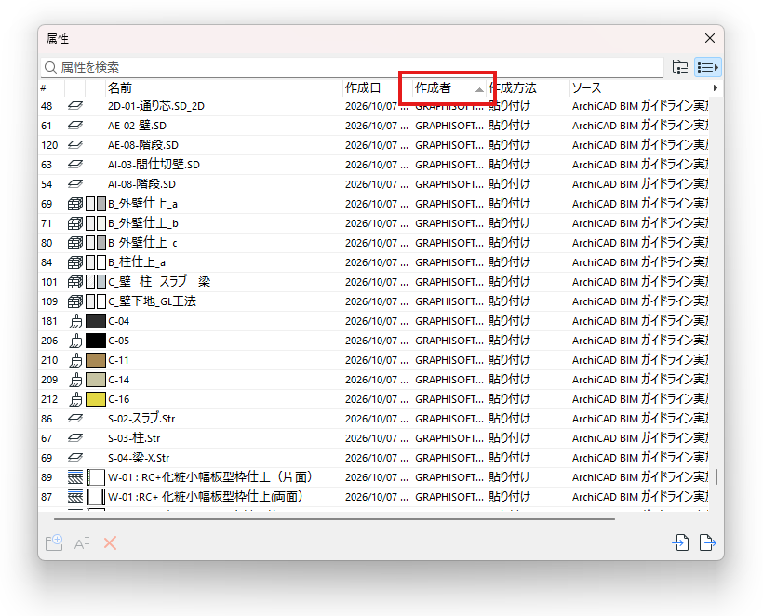Click the dark gray swatch of C-04
The image size is (763, 616).
[x=96, y=321]
